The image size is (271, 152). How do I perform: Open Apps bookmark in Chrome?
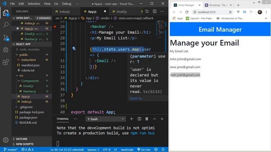[178, 18]
